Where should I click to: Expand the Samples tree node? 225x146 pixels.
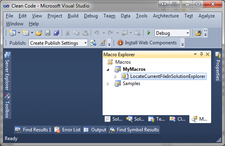point(108,84)
